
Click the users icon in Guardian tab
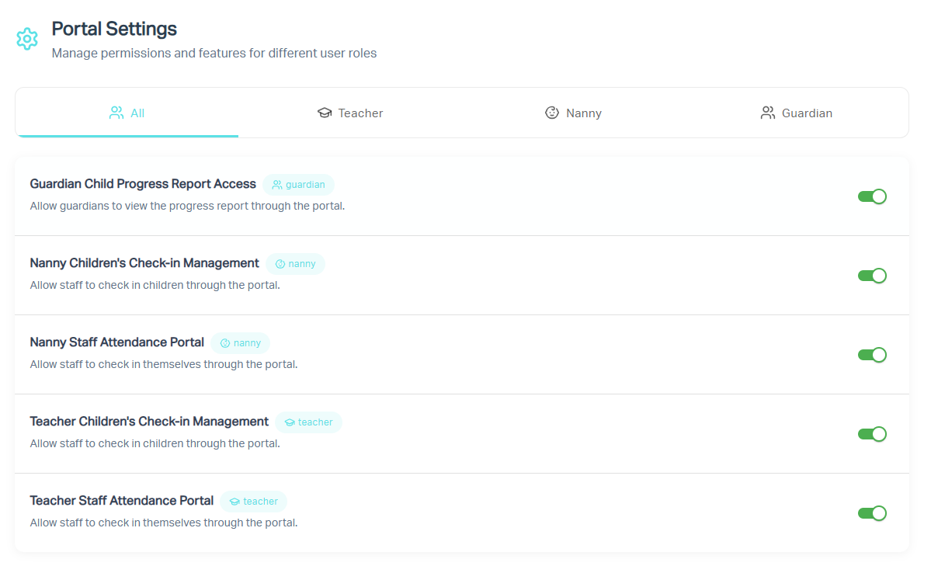tap(768, 113)
